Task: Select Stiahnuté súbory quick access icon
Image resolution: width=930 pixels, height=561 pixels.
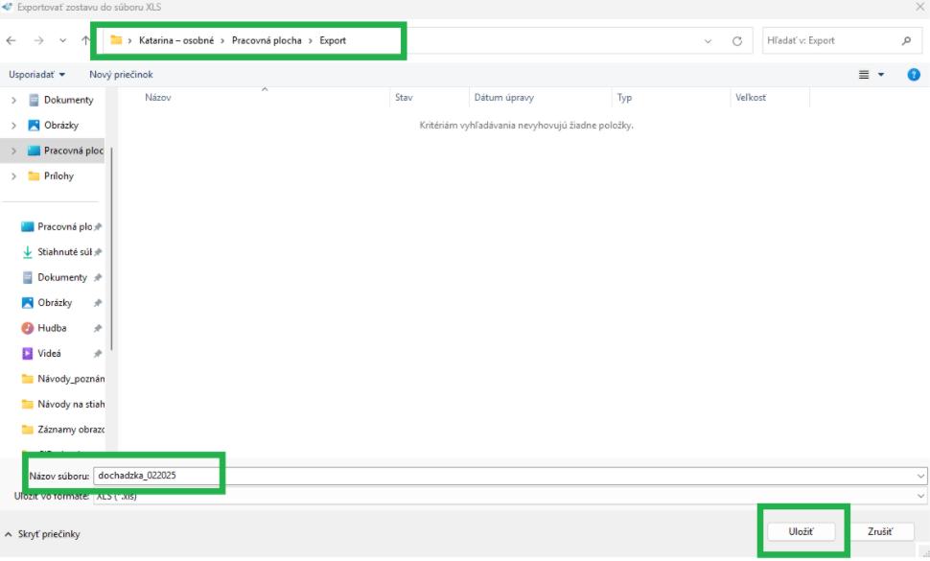Action: click(27, 252)
